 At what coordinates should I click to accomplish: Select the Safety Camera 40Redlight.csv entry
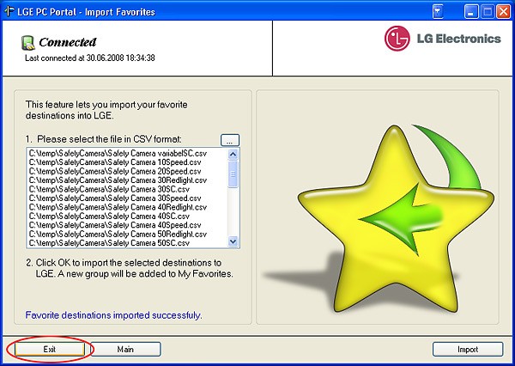coord(118,207)
